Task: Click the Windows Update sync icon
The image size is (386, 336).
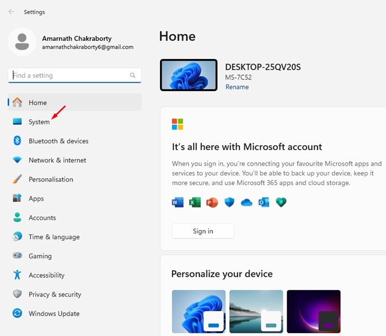Action: pyautogui.click(x=17, y=313)
